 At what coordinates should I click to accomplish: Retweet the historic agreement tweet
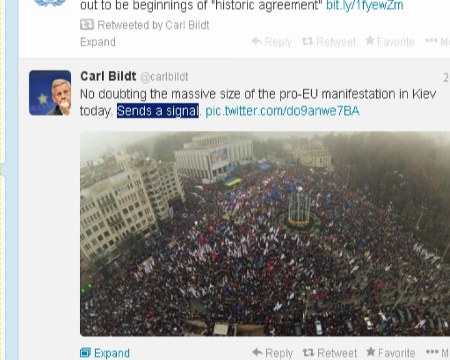pos(329,42)
